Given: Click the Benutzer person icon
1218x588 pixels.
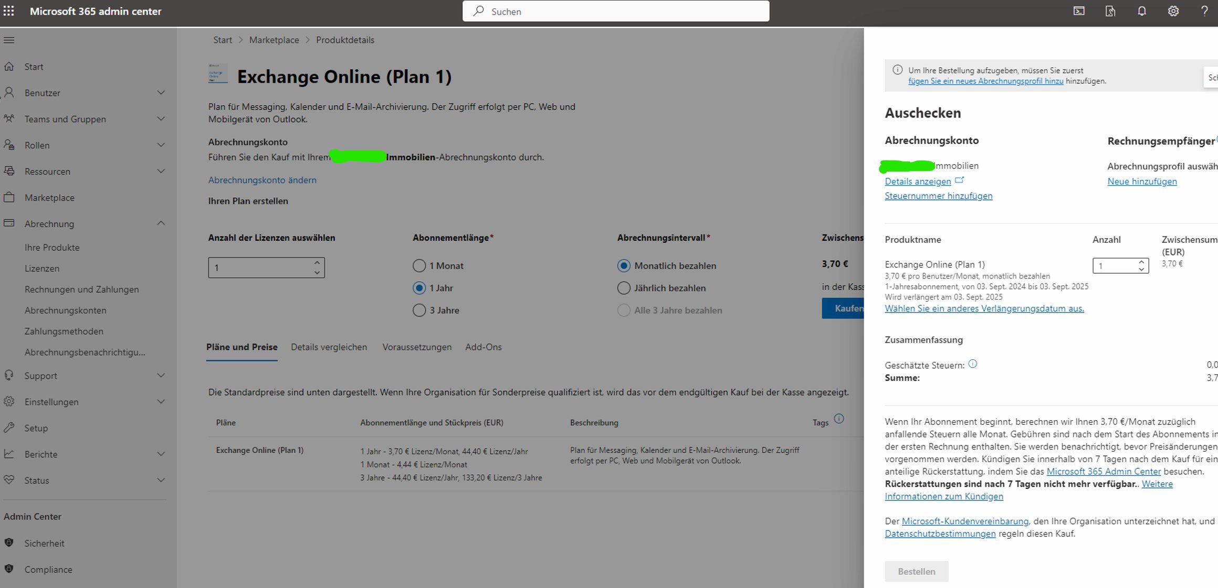Looking at the screenshot, I should point(9,93).
